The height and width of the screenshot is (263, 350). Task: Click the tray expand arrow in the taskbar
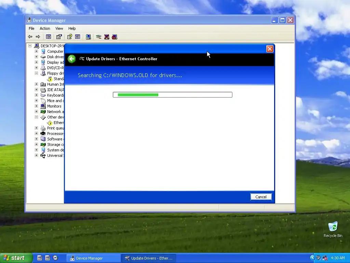[312, 258]
